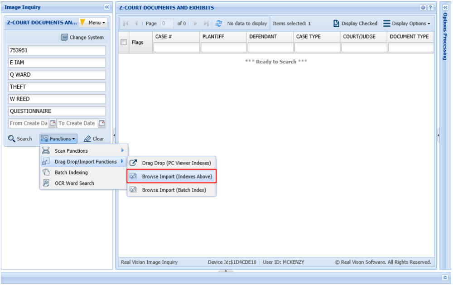Image resolution: width=453 pixels, height=285 pixels.
Task: Collapse the Image Inquiry panel
Action: click(108, 7)
